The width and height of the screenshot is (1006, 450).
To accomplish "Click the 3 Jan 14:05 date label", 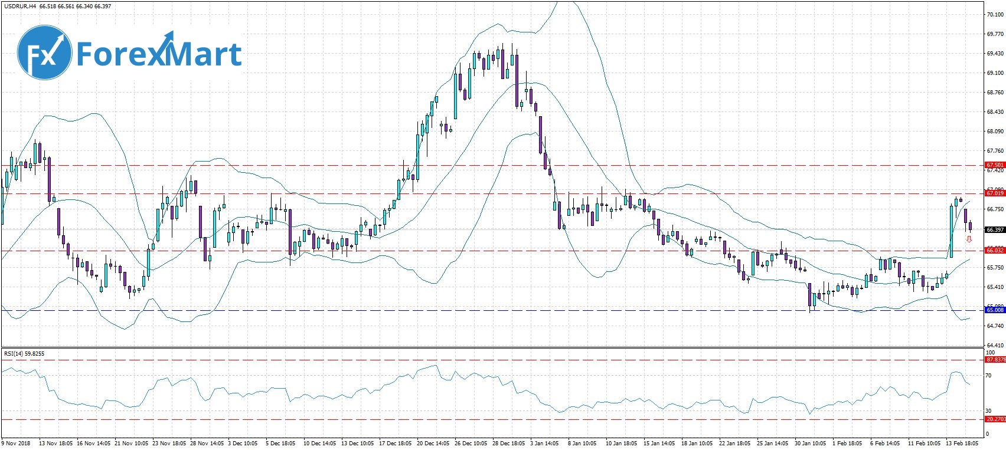I will (x=544, y=443).
